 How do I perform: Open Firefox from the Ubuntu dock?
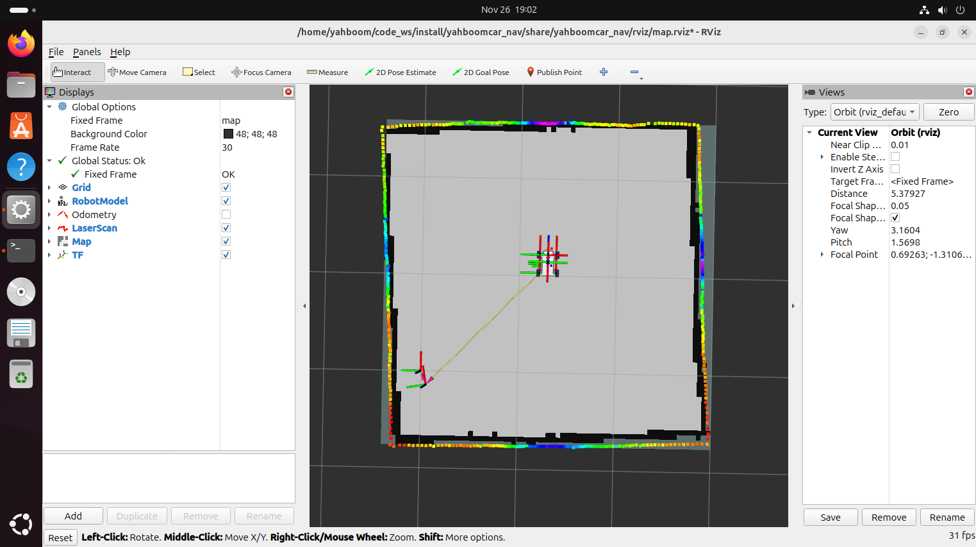21,44
